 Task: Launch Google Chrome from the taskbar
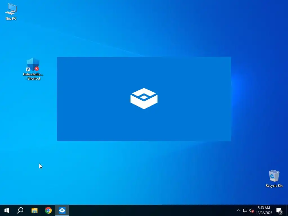pyautogui.click(x=48, y=210)
